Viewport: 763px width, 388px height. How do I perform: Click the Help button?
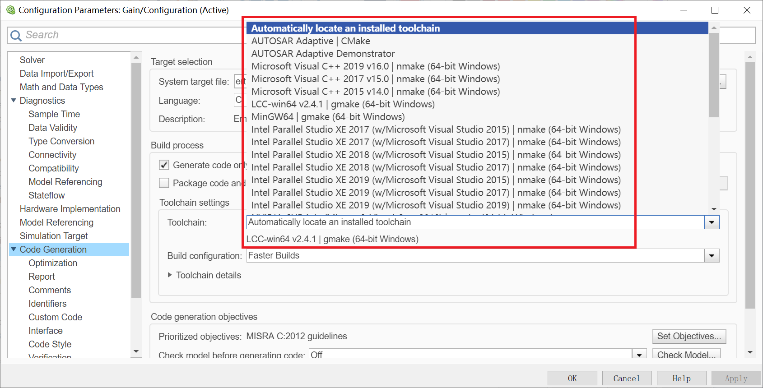click(x=681, y=378)
